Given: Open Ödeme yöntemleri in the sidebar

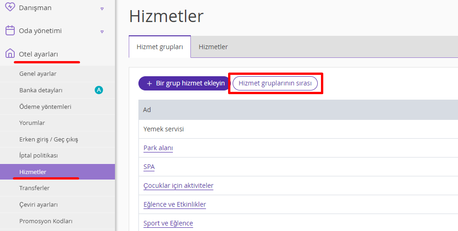Looking at the screenshot, I should [x=57, y=107].
